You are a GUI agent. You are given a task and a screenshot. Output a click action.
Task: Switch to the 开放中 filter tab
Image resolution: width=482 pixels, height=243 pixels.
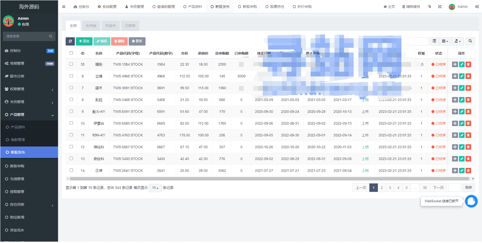coord(111,26)
